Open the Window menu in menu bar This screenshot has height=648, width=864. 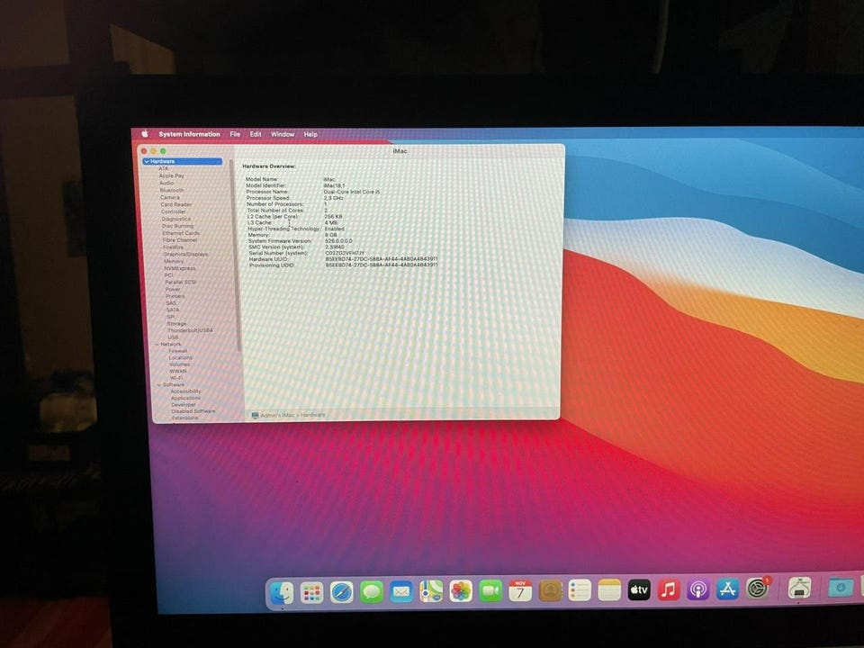coord(283,134)
